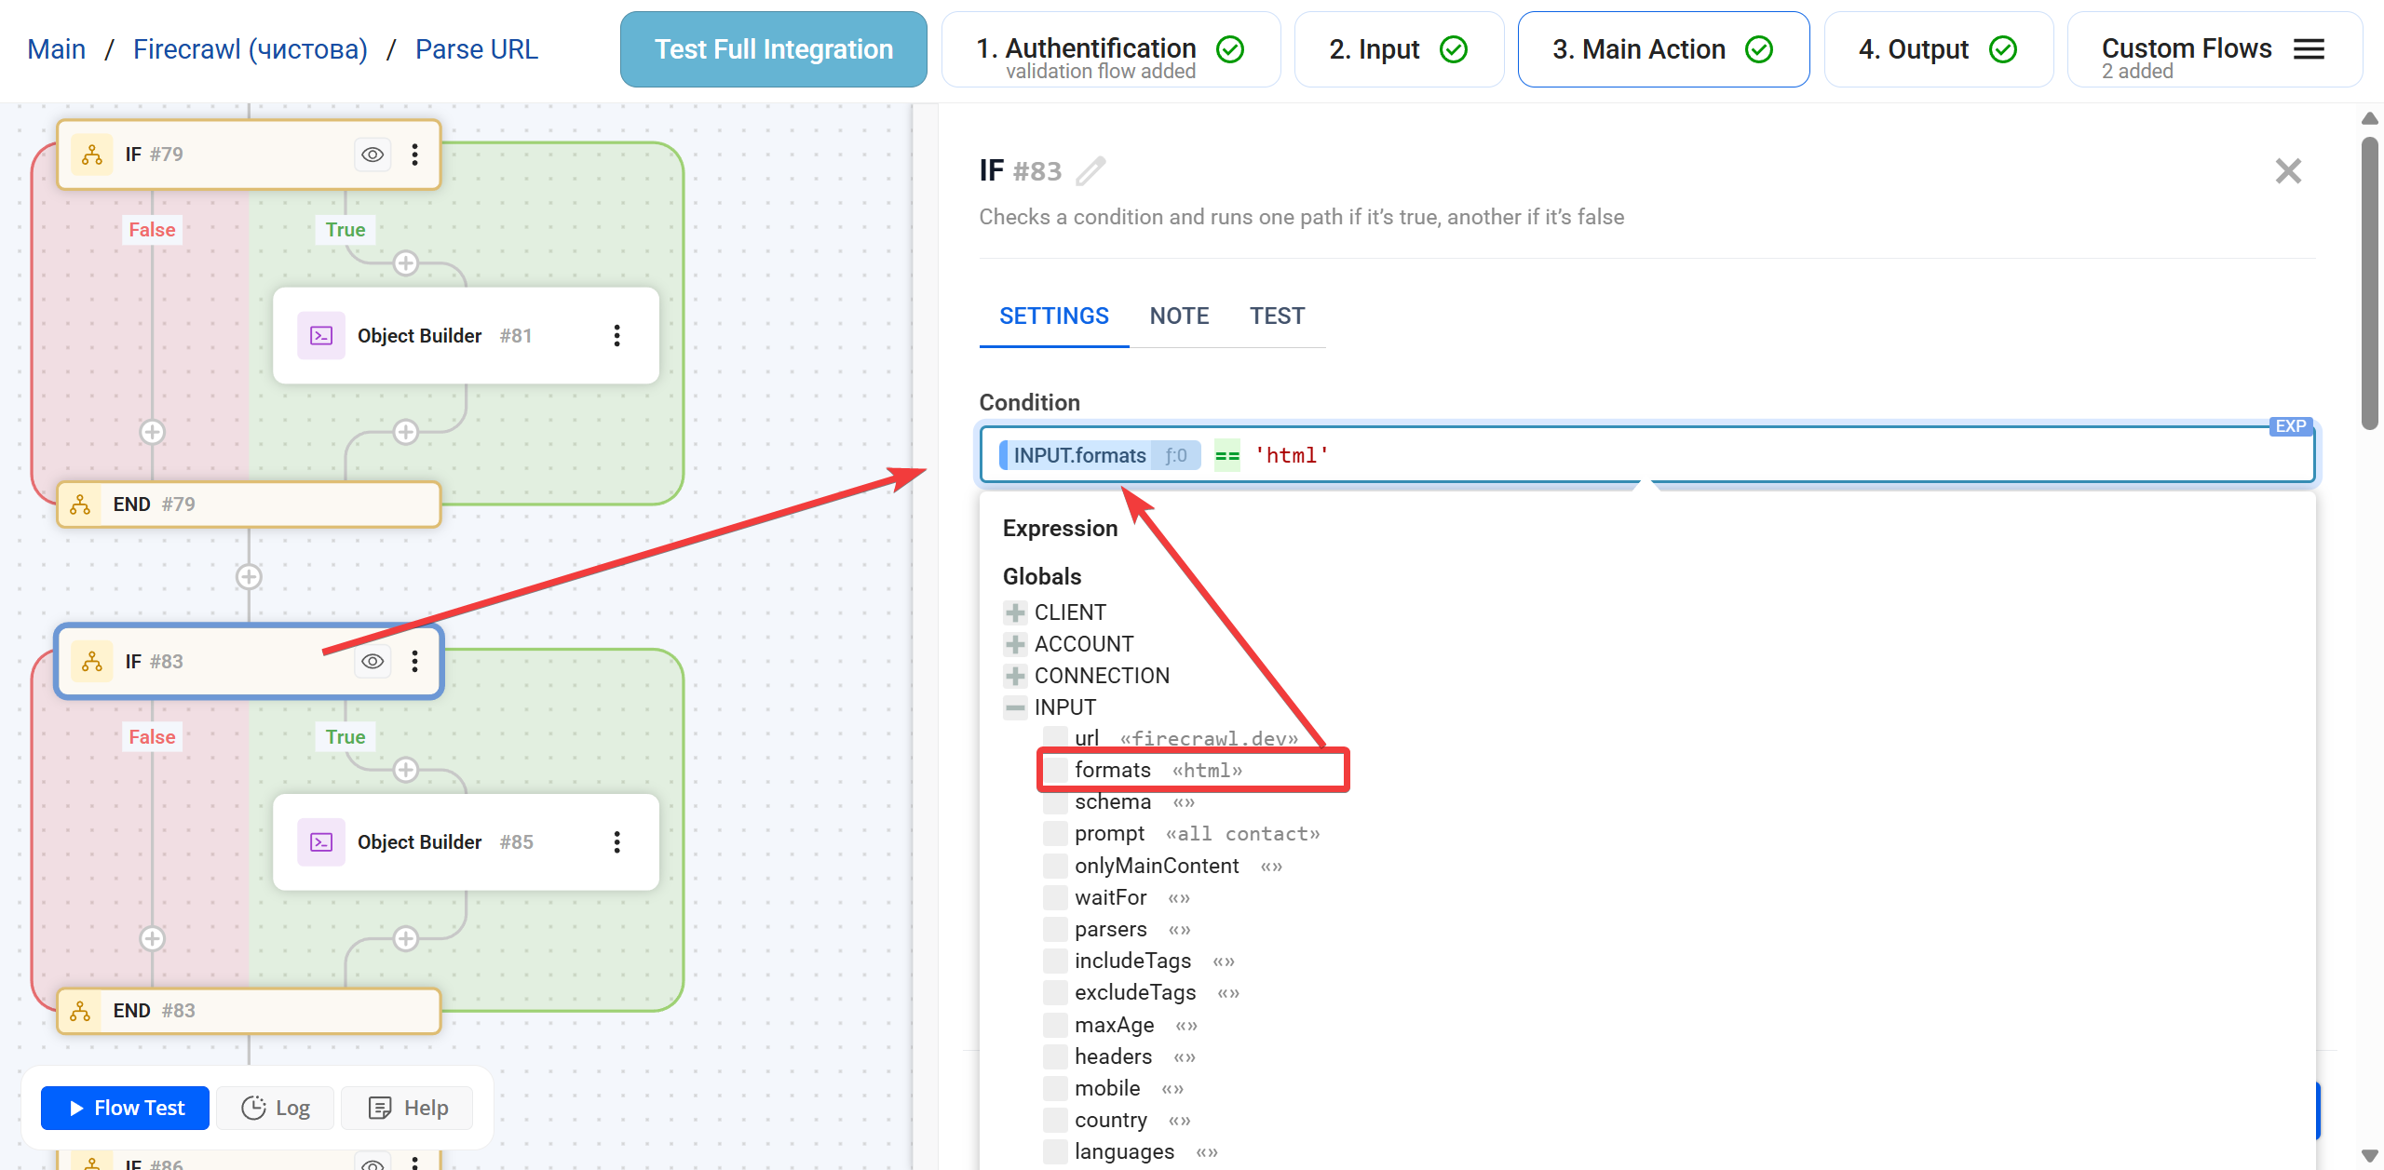Navigate to Parse URL breadcrumb link

click(x=476, y=48)
